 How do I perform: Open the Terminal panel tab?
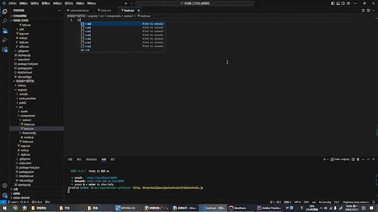104,160
